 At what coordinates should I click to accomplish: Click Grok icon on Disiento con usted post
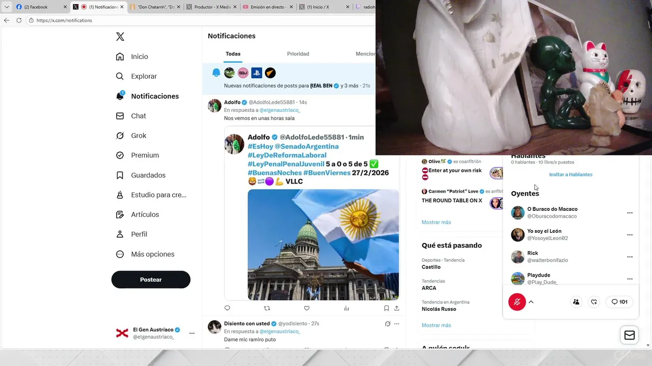tap(388, 324)
